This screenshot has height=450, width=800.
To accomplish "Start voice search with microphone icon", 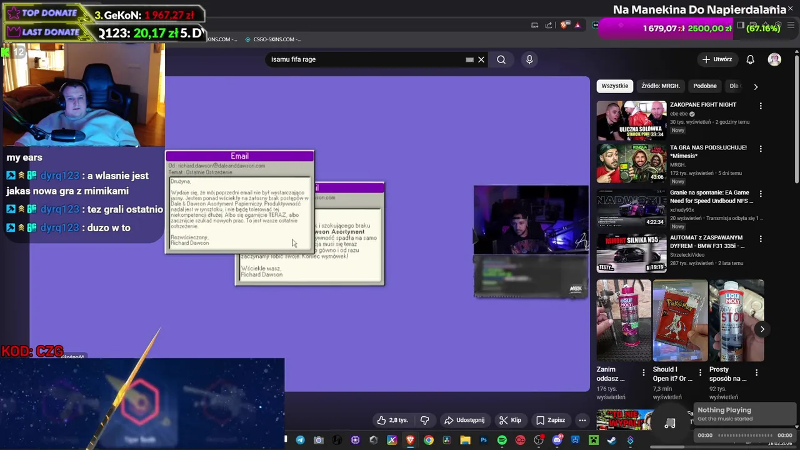I will (x=529, y=59).
